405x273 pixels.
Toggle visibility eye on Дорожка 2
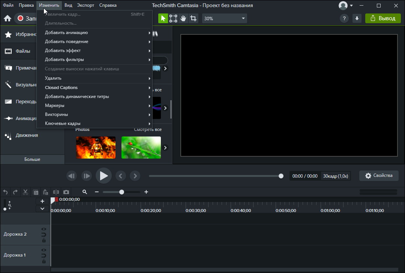click(x=43, y=229)
